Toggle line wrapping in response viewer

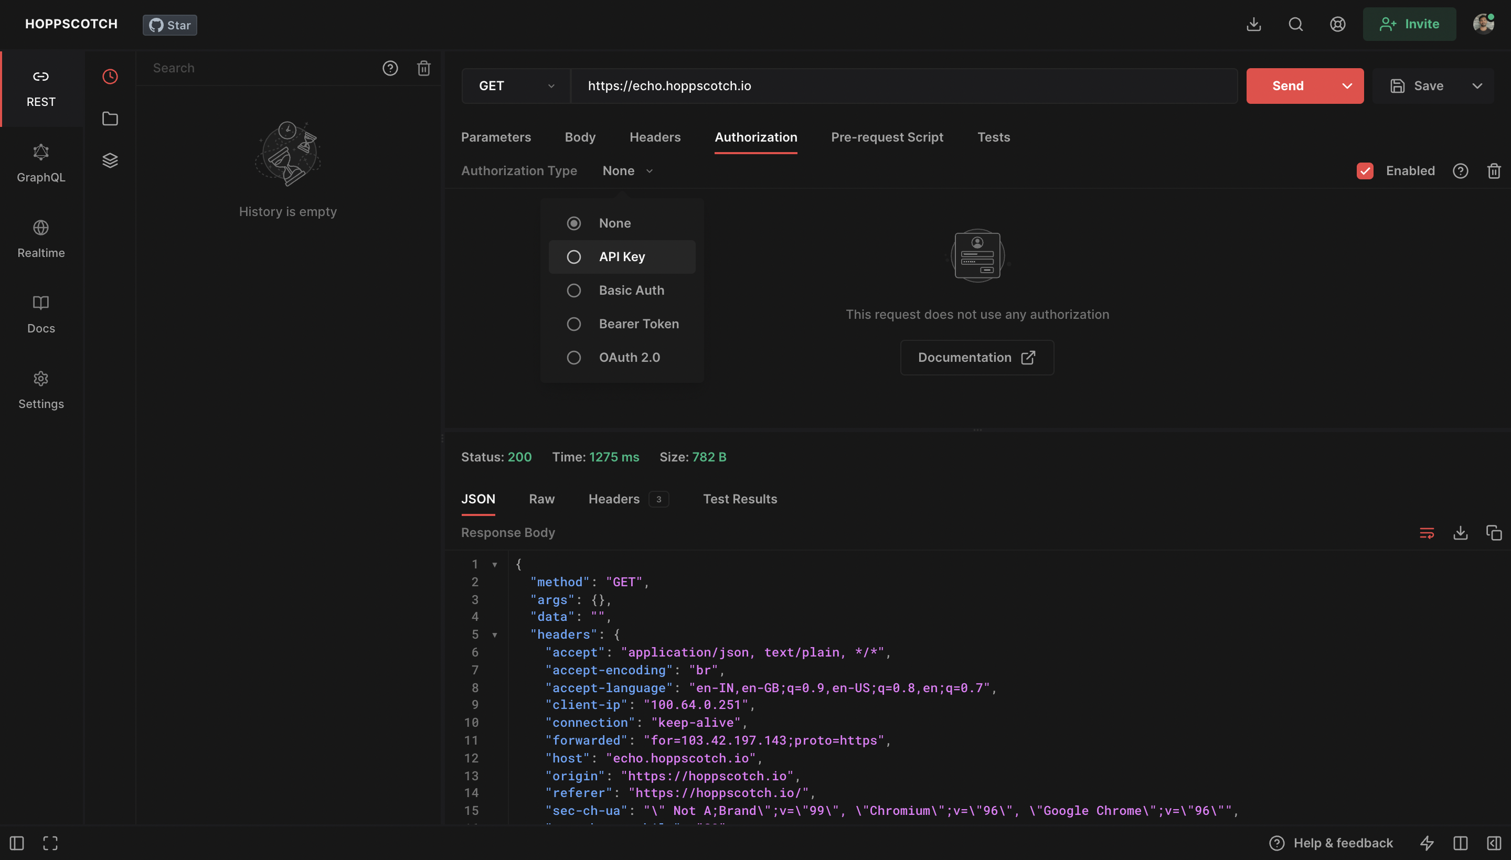point(1427,532)
